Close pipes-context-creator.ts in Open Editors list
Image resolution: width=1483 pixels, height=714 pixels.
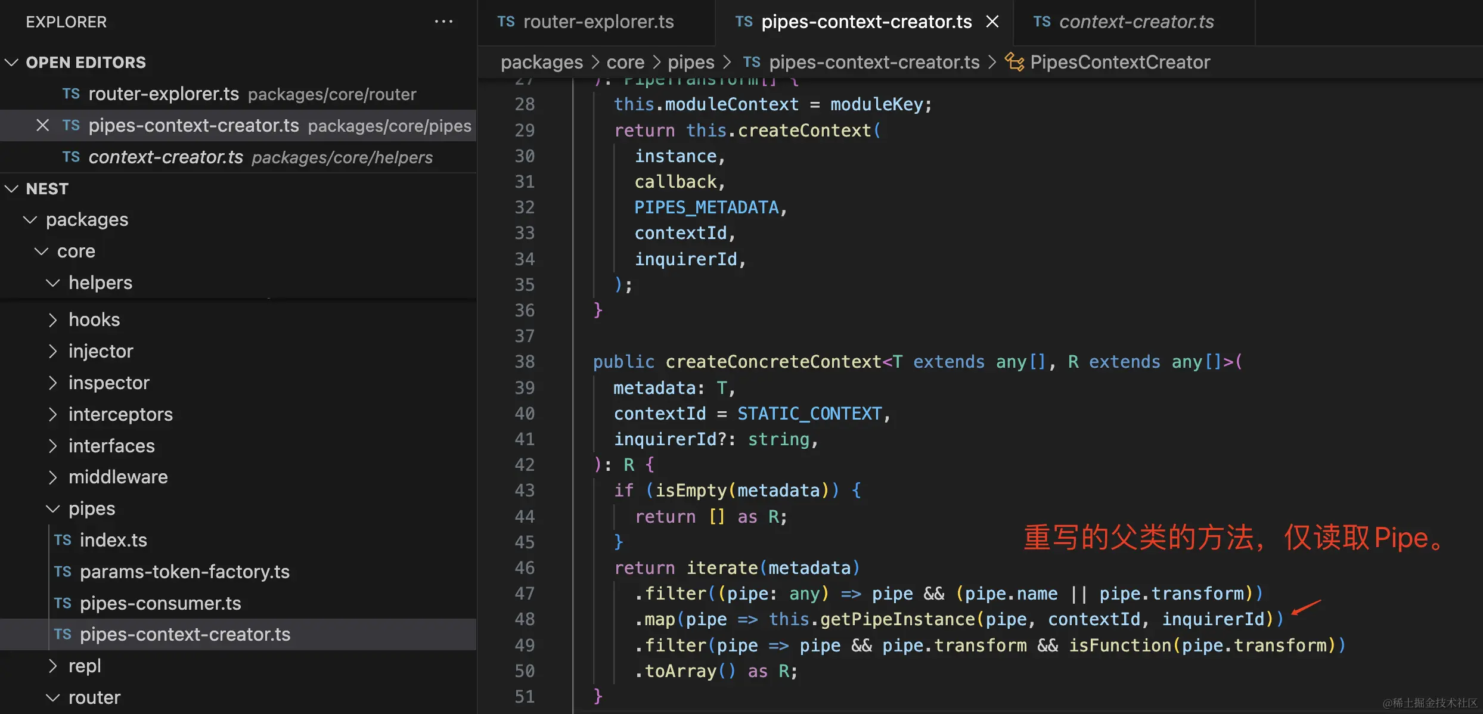(x=42, y=126)
